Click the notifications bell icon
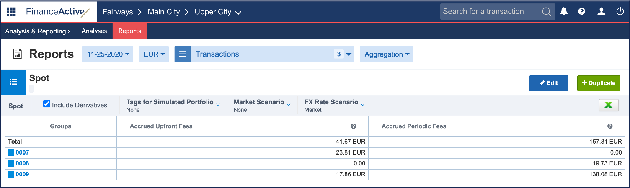The image size is (630, 188). [x=564, y=12]
